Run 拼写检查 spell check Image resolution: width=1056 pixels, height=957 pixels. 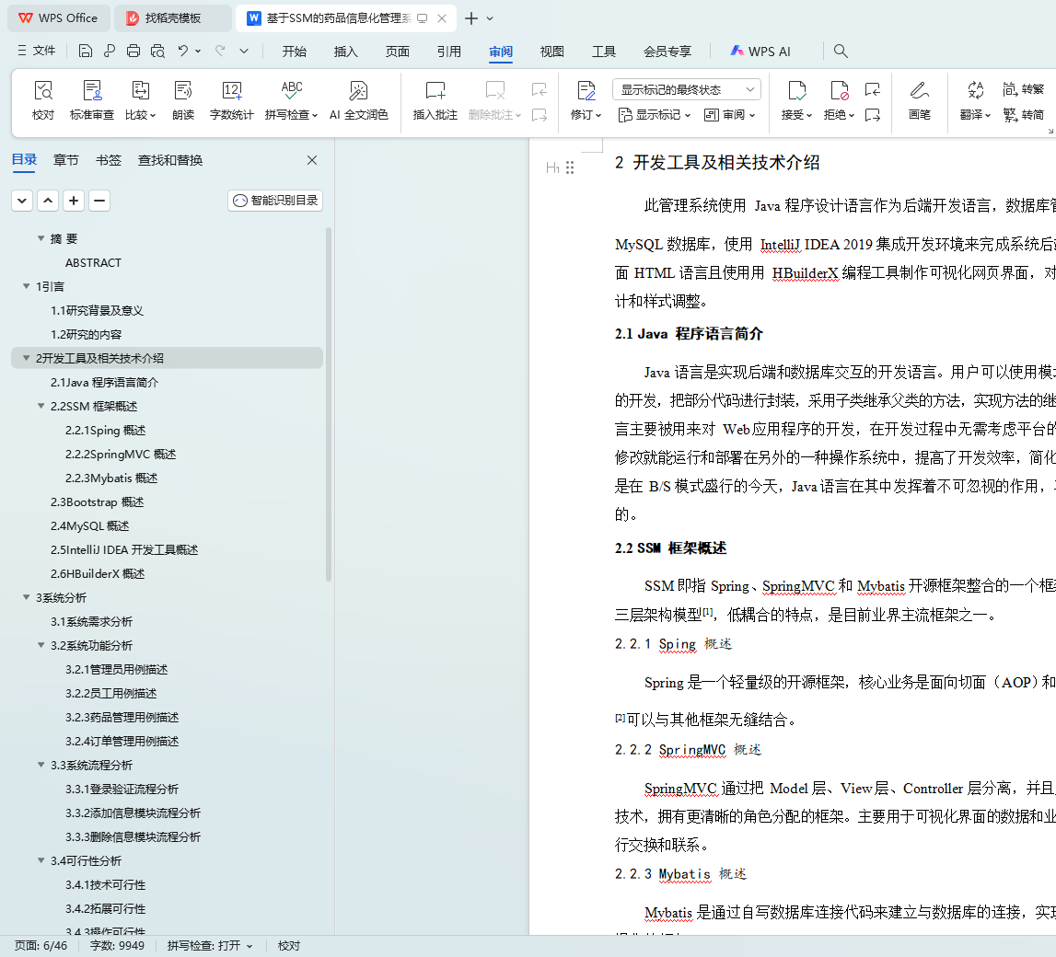click(291, 100)
